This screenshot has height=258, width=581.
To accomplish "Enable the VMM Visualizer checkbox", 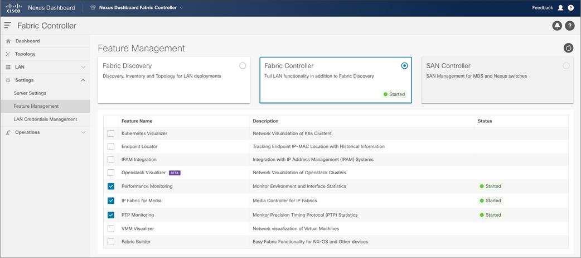I will click(111, 228).
